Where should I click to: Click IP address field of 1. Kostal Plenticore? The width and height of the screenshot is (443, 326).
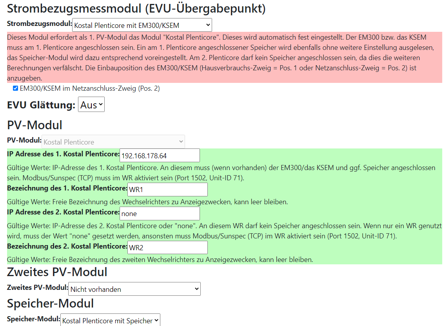pos(160,156)
